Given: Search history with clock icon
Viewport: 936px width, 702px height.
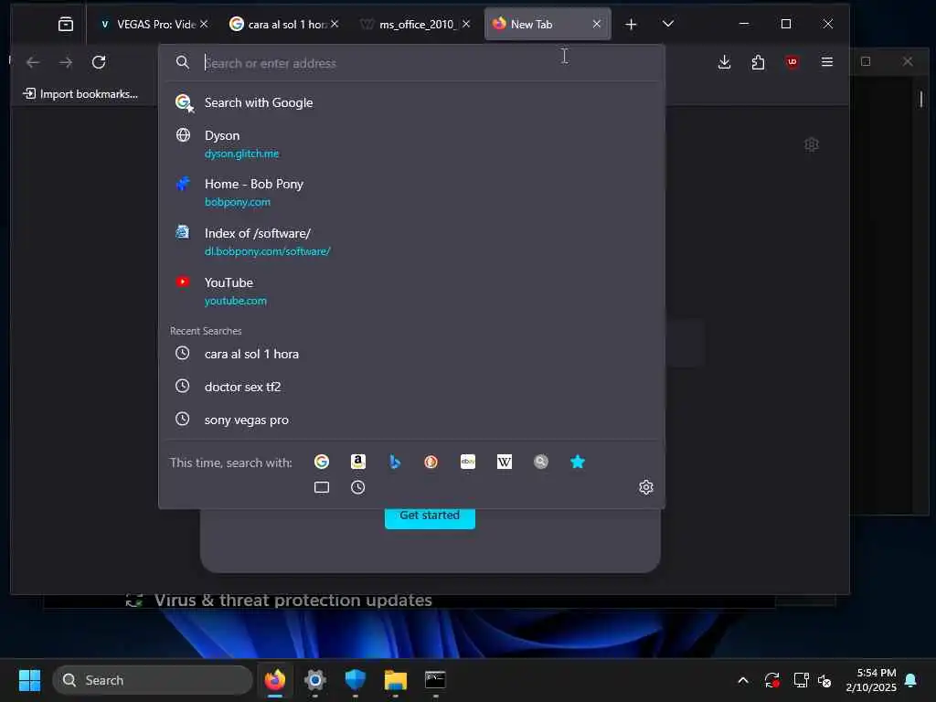Looking at the screenshot, I should [x=358, y=487].
